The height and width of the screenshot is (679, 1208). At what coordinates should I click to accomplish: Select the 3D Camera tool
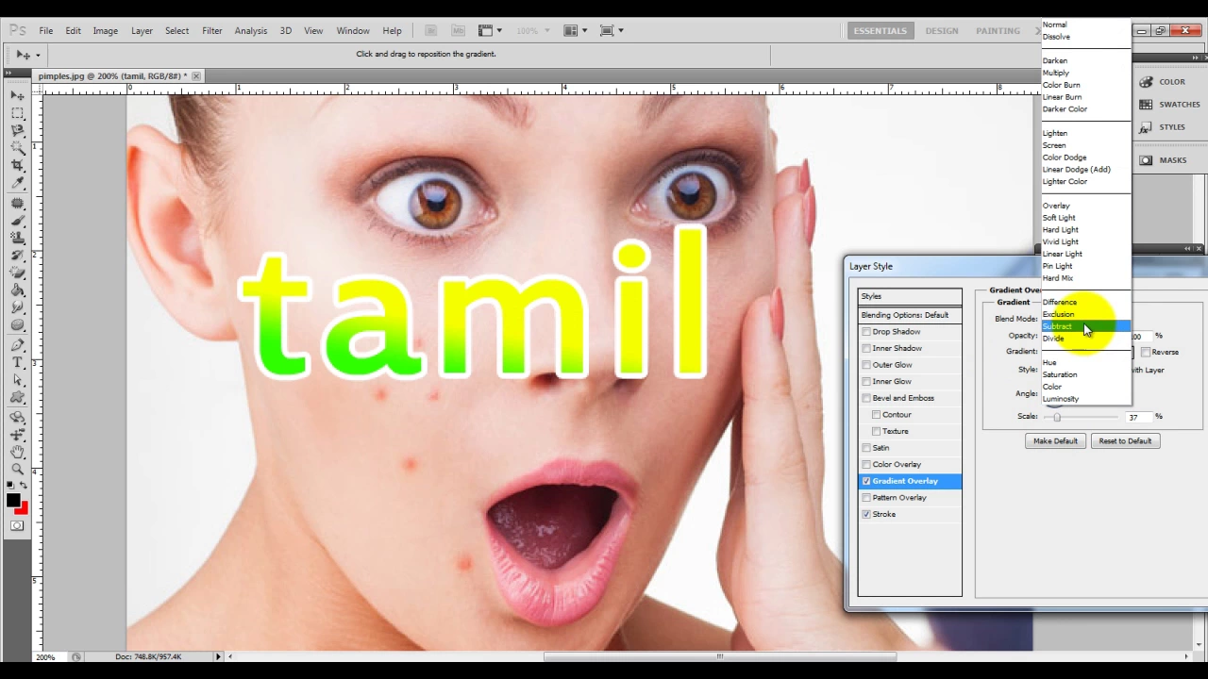17,435
